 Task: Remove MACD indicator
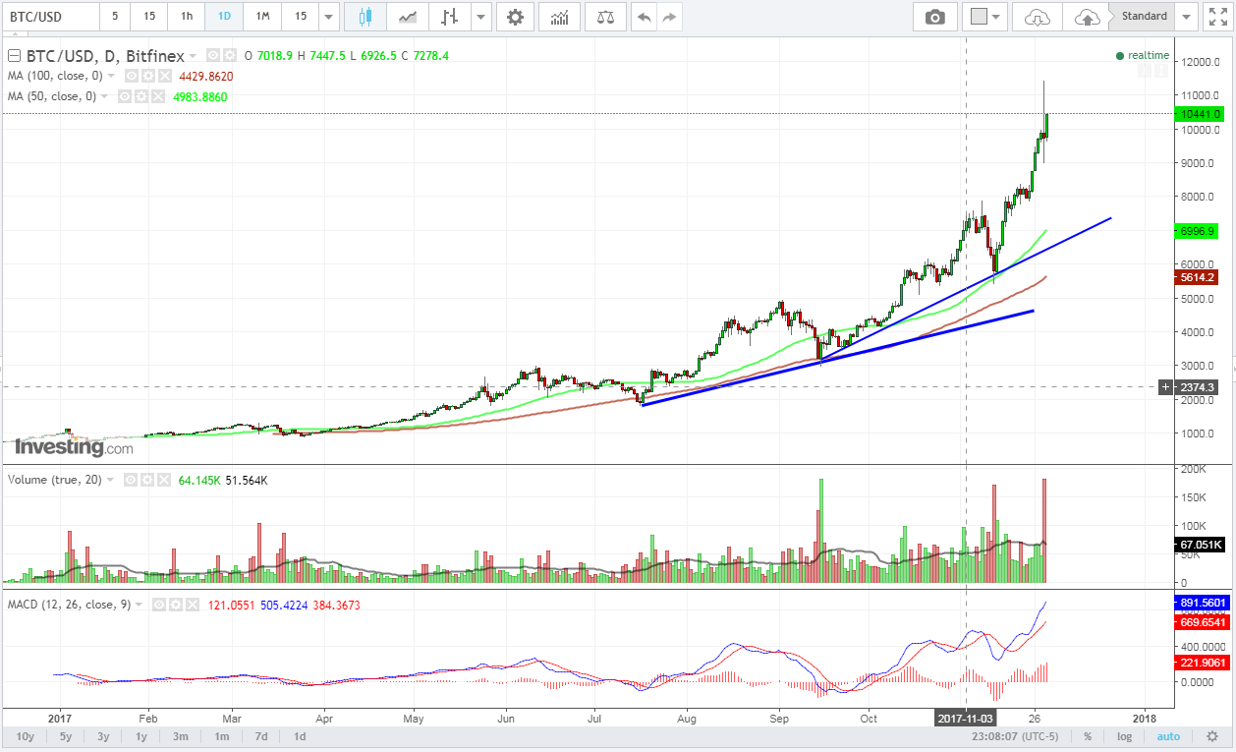(x=193, y=605)
